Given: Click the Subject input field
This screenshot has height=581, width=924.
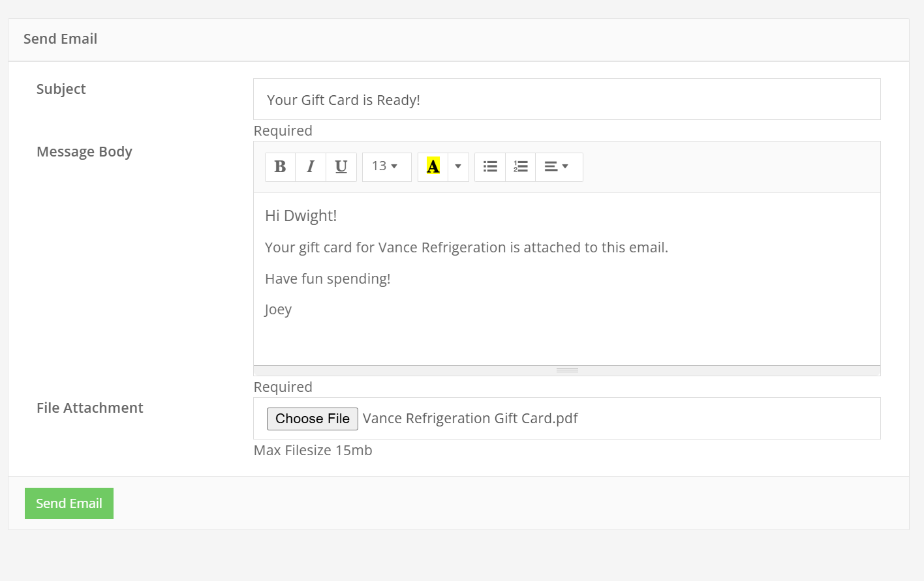Looking at the screenshot, I should coord(566,100).
